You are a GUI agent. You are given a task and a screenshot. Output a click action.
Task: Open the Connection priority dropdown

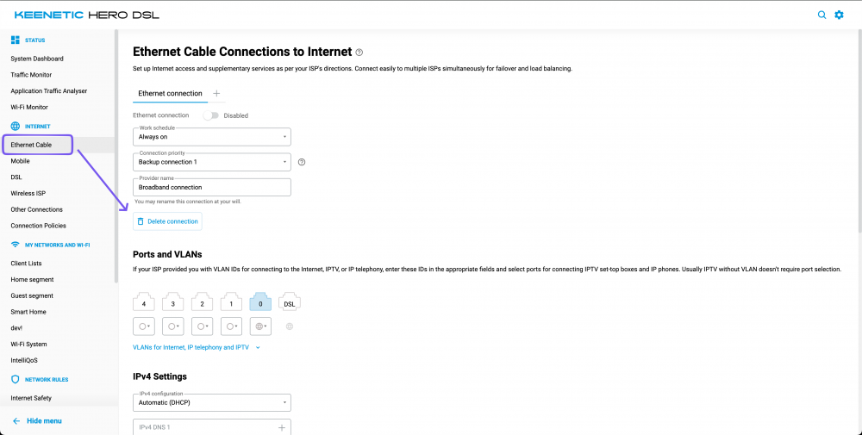coord(213,162)
